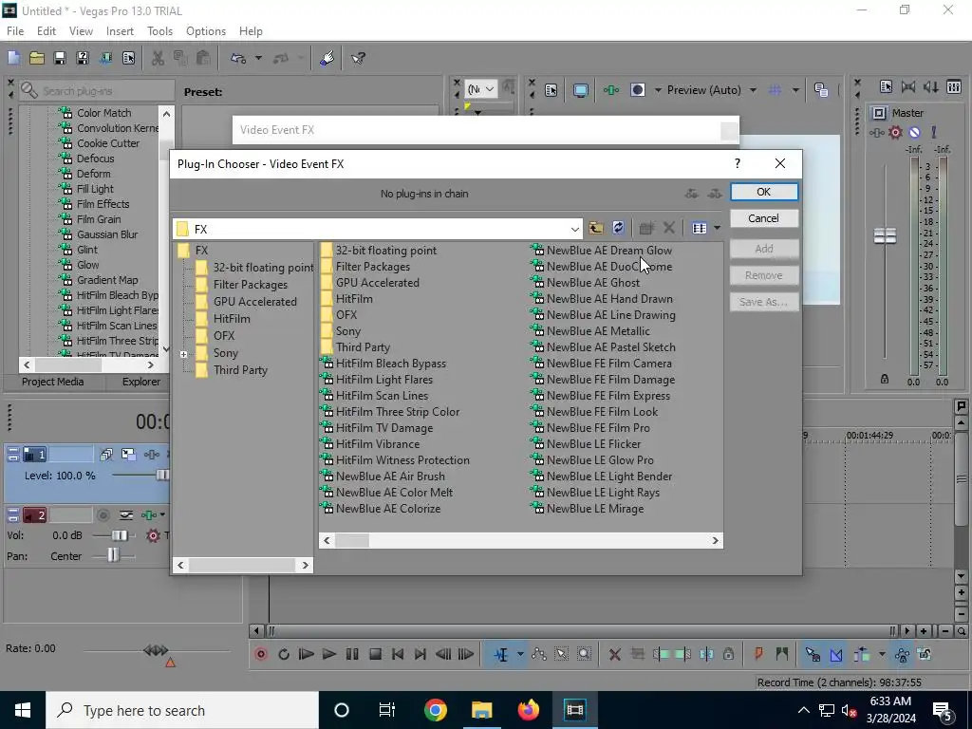Click the red Delete icon on the timeline toolbar

(x=614, y=654)
